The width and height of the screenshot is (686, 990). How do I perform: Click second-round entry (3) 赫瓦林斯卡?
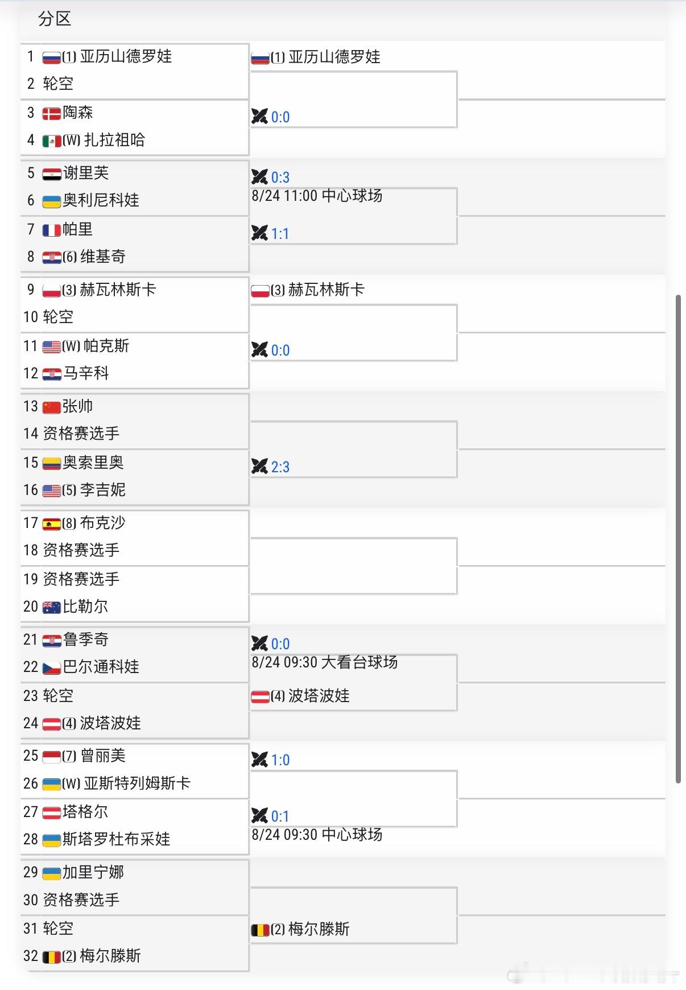[x=308, y=290]
